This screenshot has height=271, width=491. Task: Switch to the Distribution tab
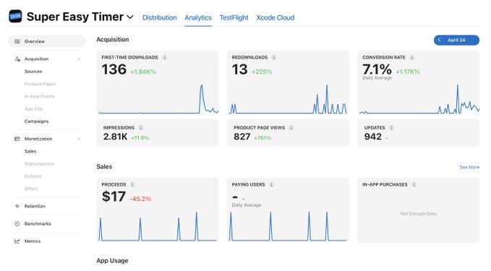pyautogui.click(x=159, y=17)
